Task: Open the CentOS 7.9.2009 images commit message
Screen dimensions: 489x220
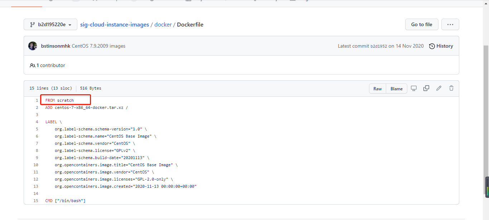Action: click(x=99, y=46)
